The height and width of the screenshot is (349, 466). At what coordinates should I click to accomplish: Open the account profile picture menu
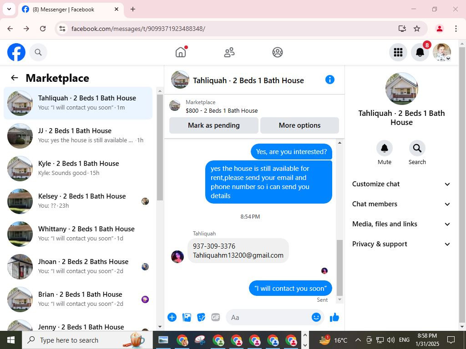point(442,52)
